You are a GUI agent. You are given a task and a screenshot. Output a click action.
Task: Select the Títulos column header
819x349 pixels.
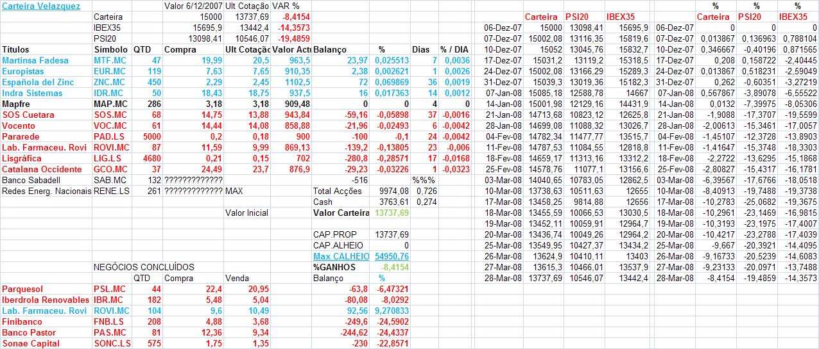point(15,50)
